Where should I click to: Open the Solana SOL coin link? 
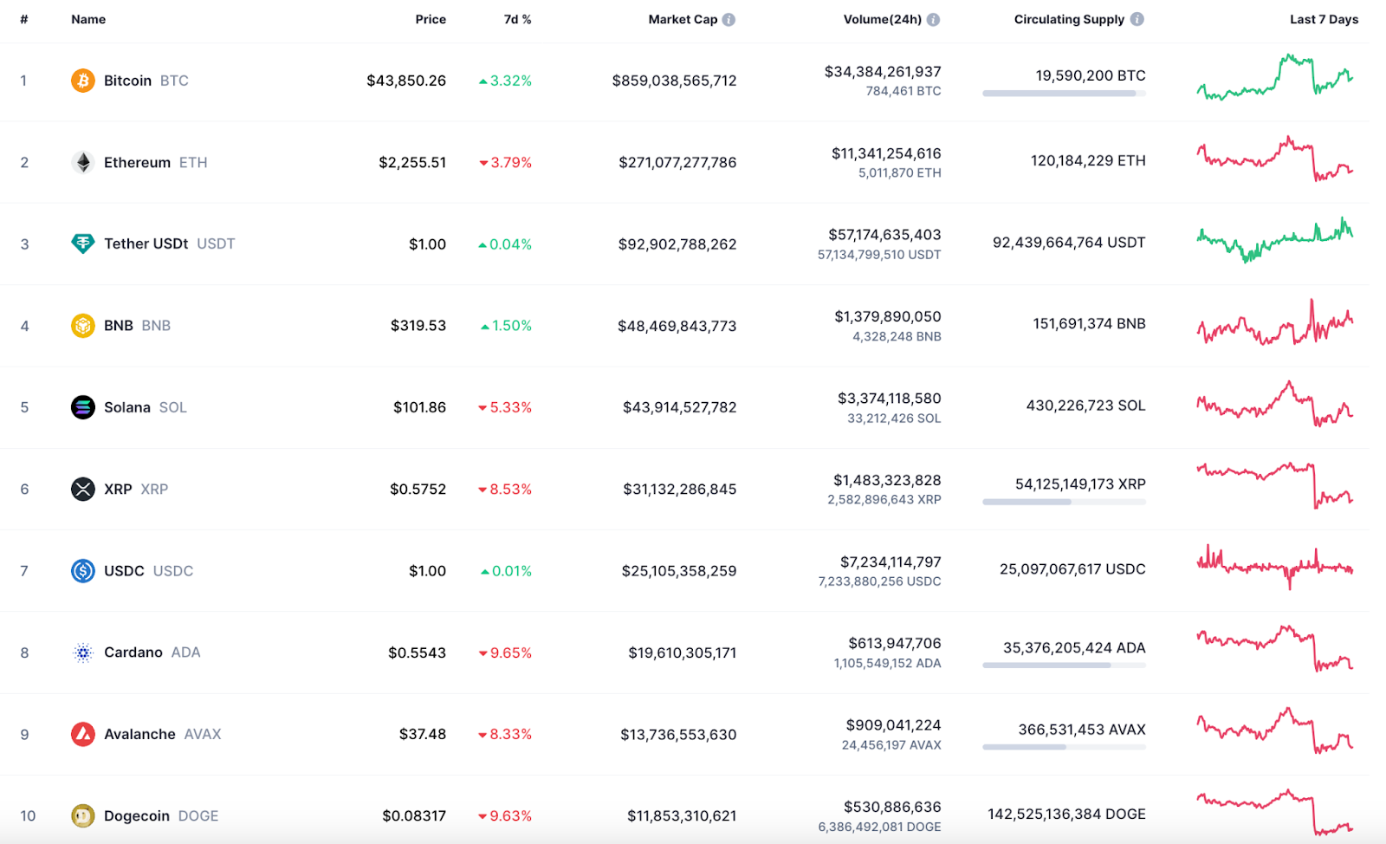tap(146, 407)
